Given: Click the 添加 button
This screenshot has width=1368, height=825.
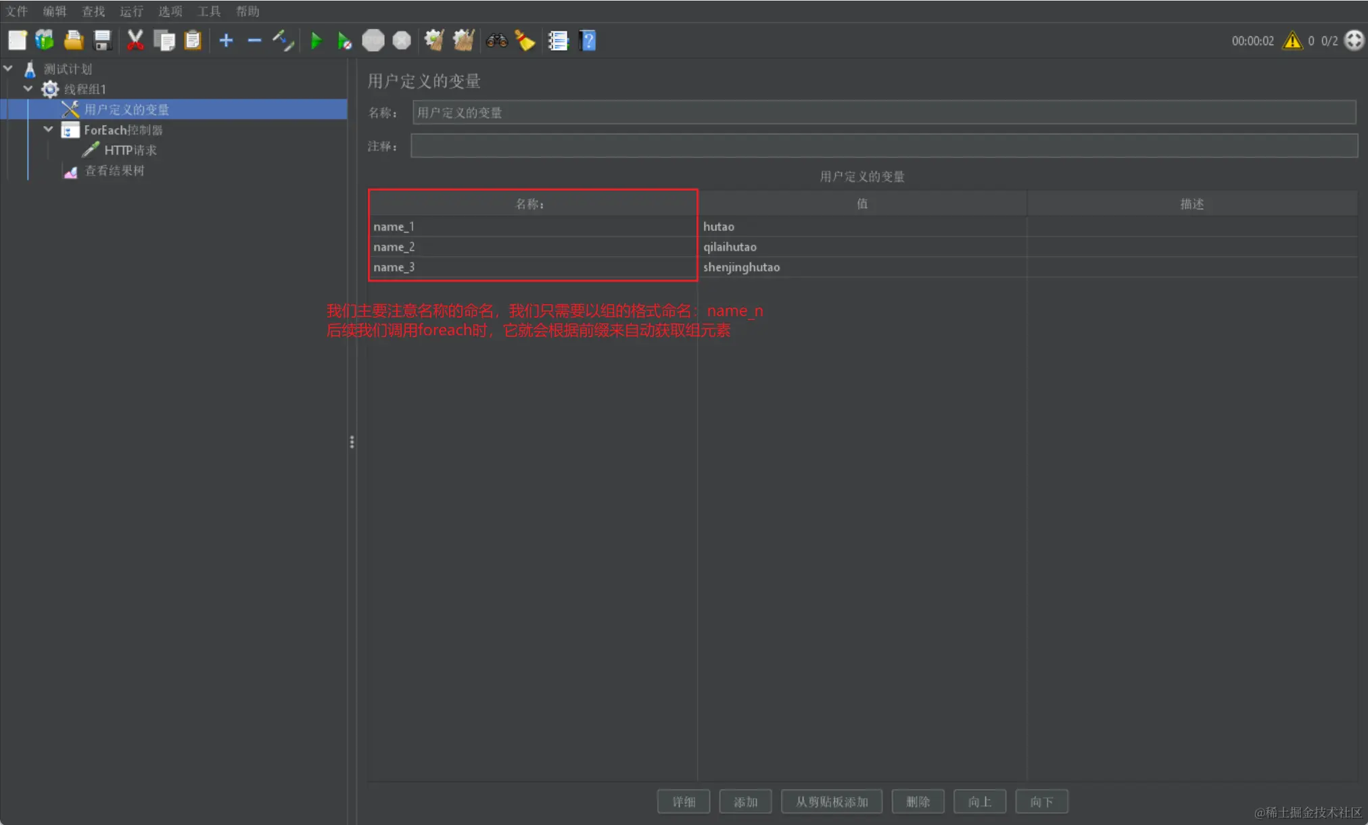Looking at the screenshot, I should (745, 801).
